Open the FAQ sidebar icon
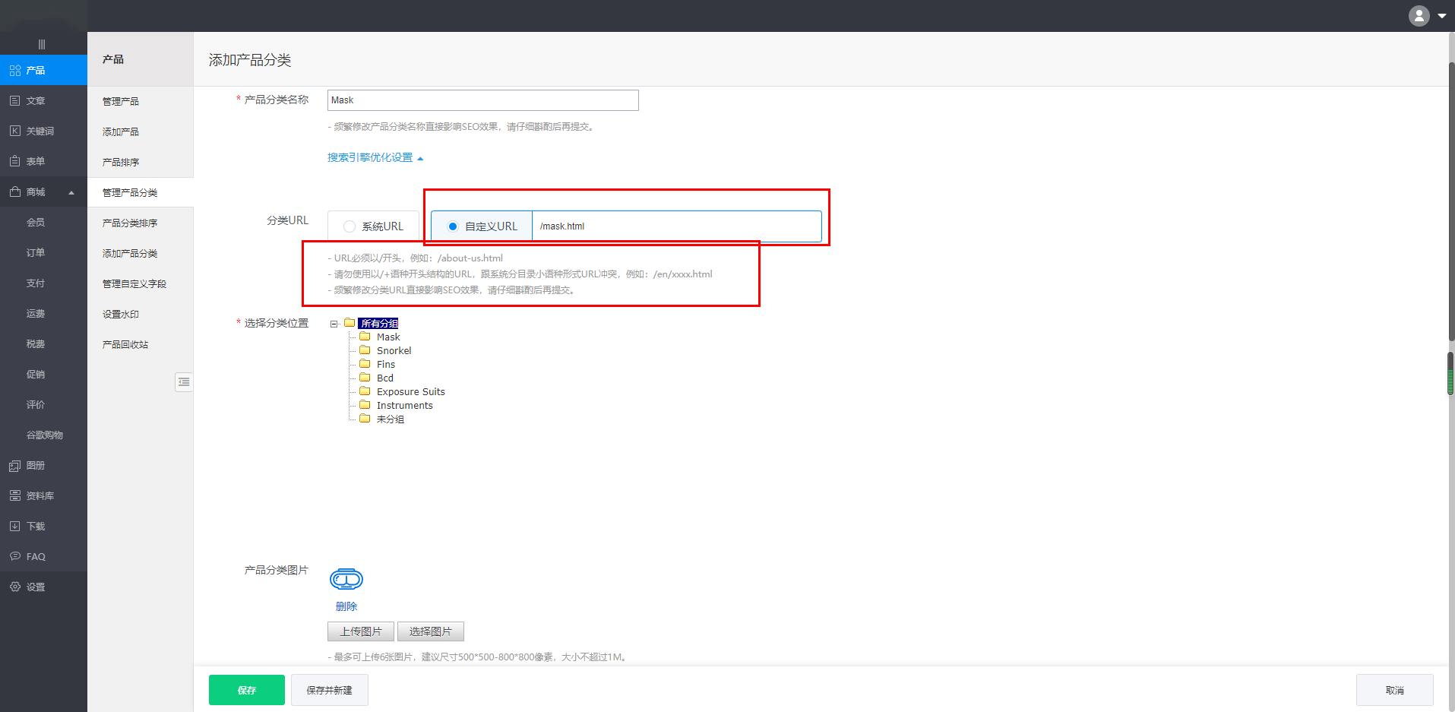1455x712 pixels. click(15, 557)
